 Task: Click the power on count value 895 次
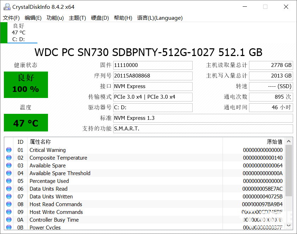coord(271,97)
